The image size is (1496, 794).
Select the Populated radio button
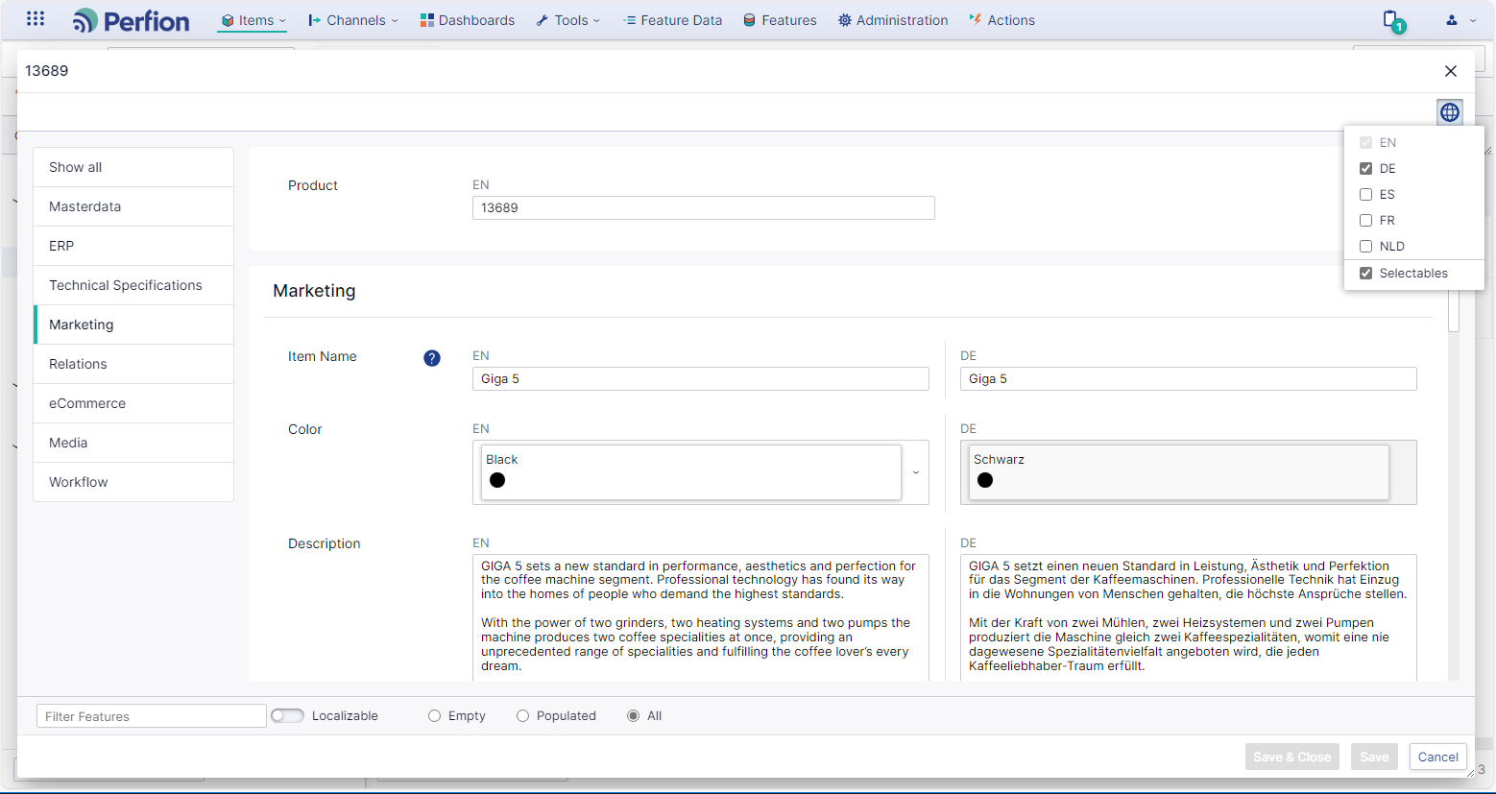522,715
